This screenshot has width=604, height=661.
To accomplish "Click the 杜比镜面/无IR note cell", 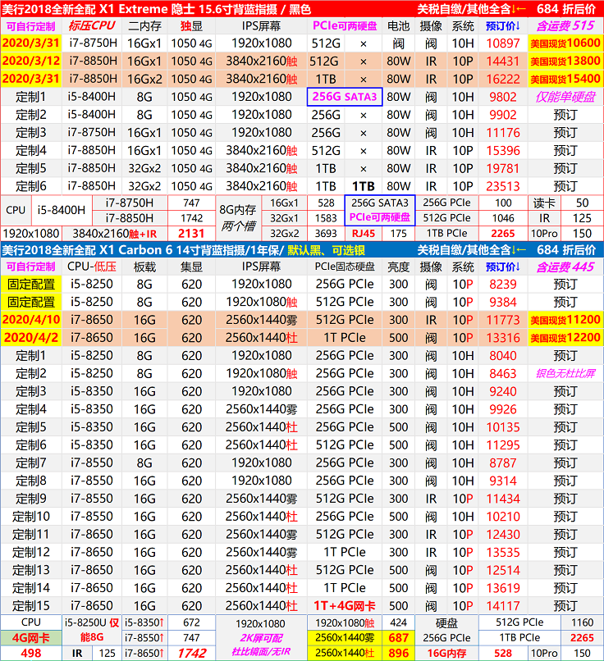I will click(x=254, y=653).
